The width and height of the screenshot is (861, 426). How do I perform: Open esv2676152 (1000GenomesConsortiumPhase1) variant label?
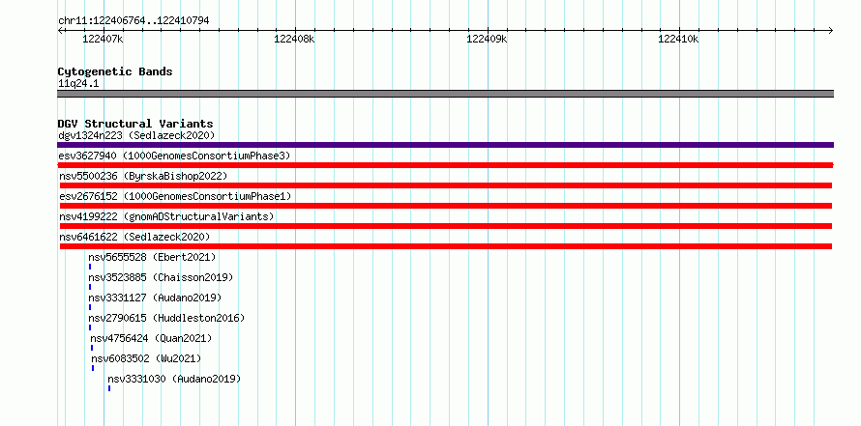click(175, 196)
